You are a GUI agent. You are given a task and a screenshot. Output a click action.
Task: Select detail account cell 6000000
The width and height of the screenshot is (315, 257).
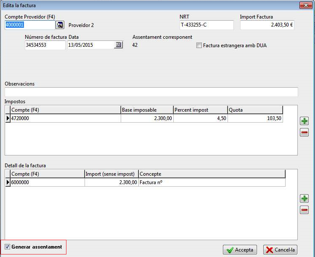click(x=48, y=182)
